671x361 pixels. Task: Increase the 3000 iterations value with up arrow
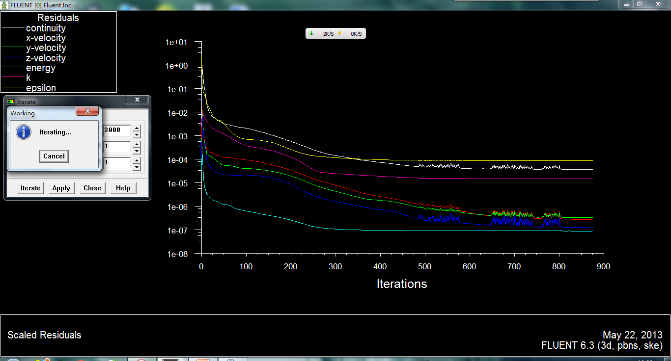tap(137, 128)
